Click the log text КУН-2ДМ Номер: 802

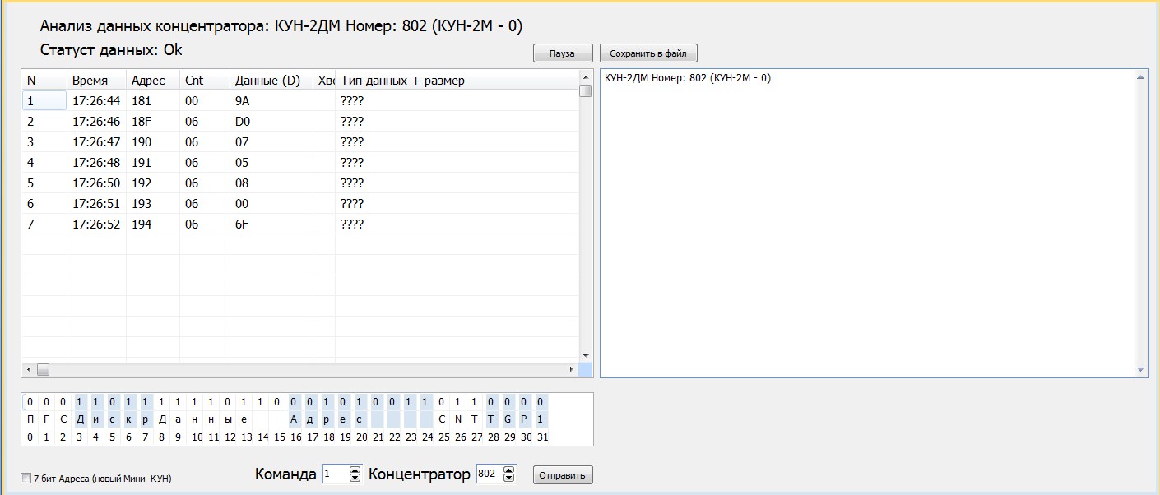[x=687, y=78]
